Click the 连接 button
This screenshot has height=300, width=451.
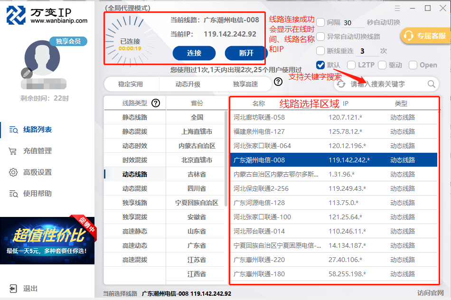click(194, 53)
